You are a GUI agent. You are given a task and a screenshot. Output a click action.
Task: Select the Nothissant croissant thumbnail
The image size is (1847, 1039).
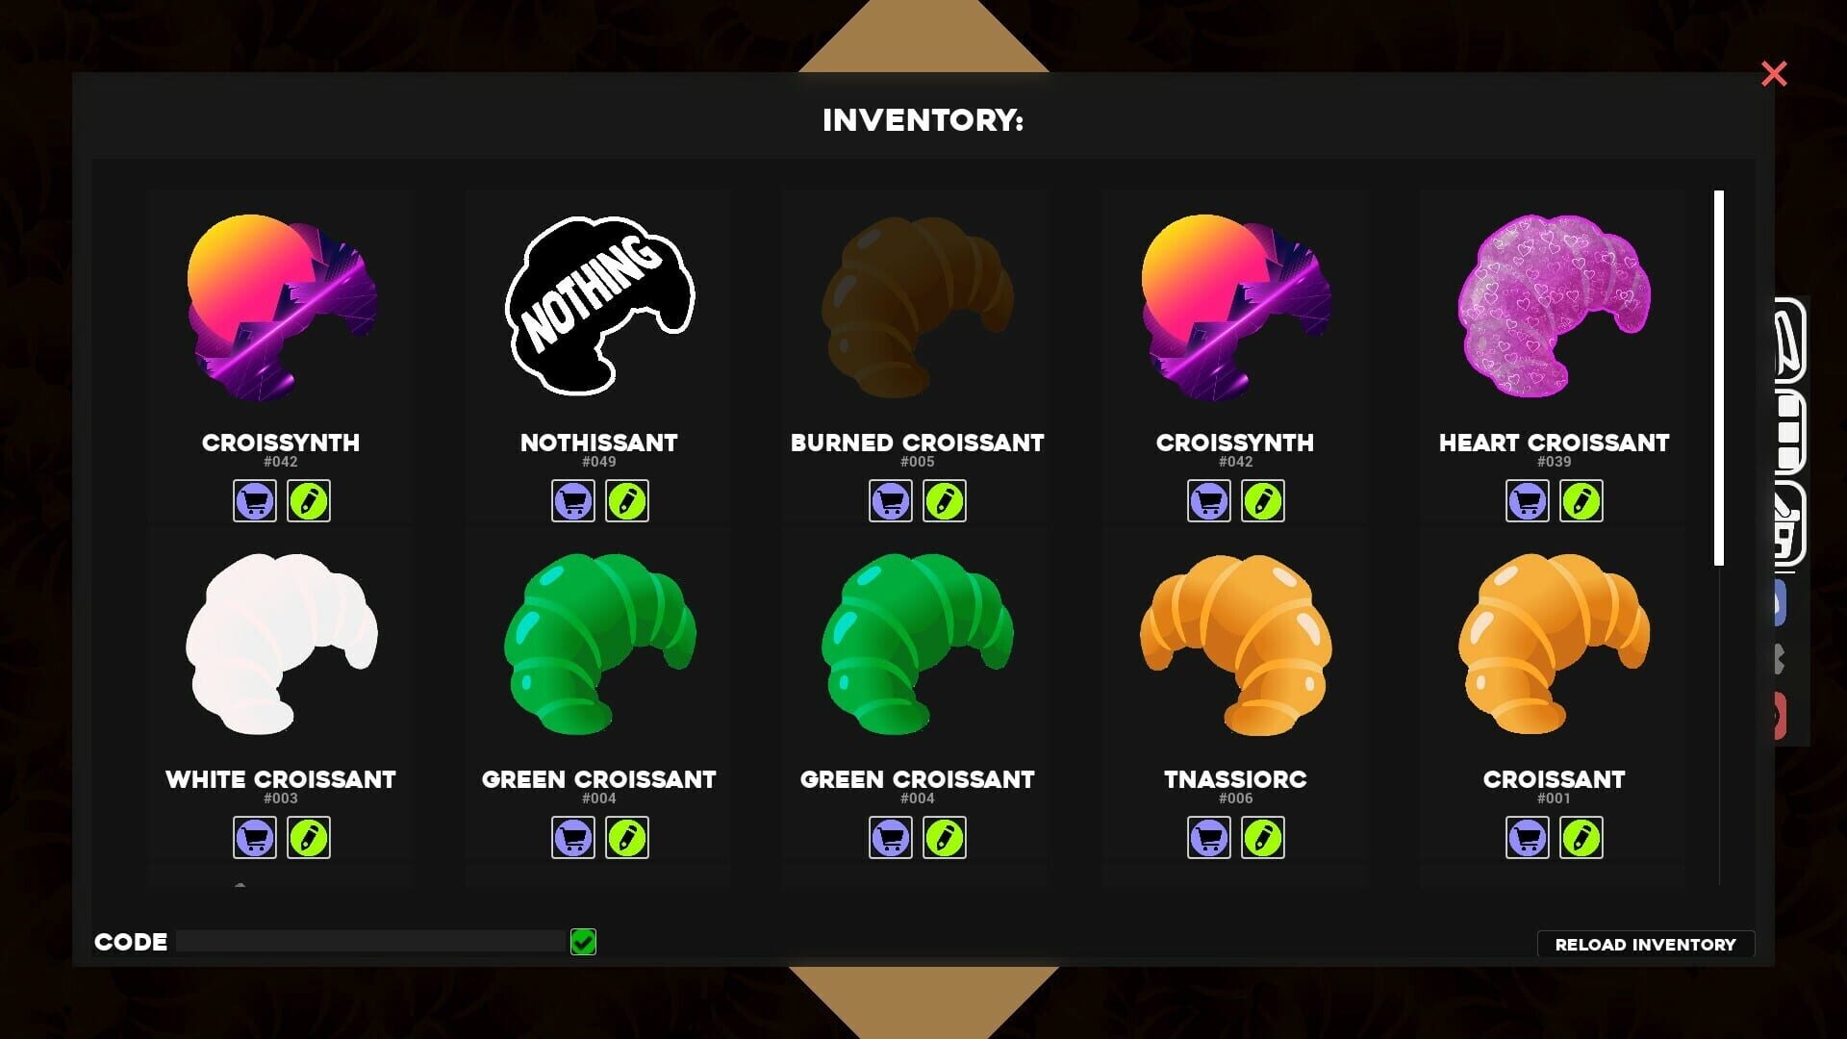599,306
